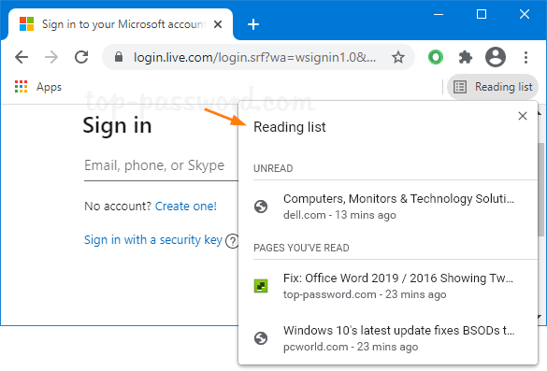Click the Email, phone, or Skype field
This screenshot has width=547, height=371.
161,166
